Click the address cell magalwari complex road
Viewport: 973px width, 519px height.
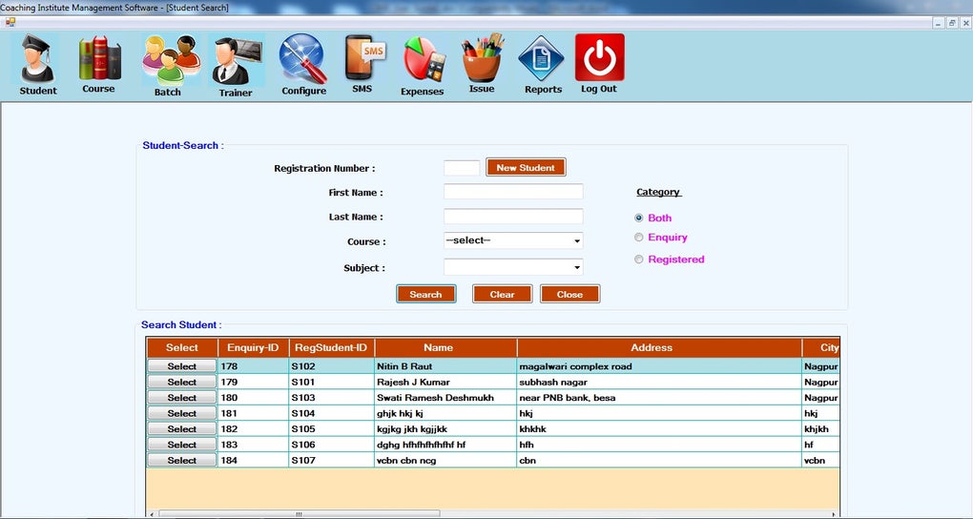pyautogui.click(x=659, y=366)
